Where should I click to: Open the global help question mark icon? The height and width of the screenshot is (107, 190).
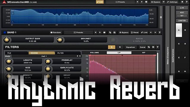pyautogui.click(x=187, y=2)
